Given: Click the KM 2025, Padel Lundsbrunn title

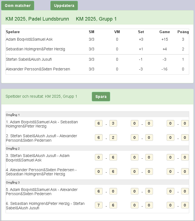Looking at the screenshot, I should pos(37,19).
